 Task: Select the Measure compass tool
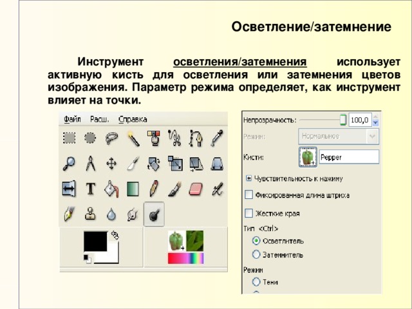coord(90,164)
